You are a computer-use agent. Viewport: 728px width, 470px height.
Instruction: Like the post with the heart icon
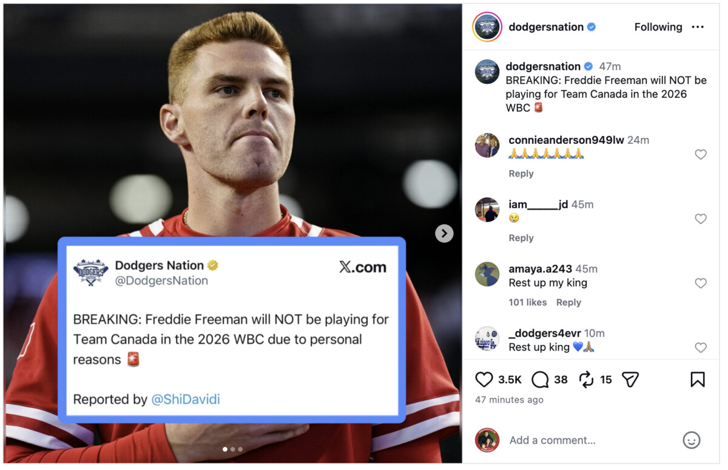[484, 380]
